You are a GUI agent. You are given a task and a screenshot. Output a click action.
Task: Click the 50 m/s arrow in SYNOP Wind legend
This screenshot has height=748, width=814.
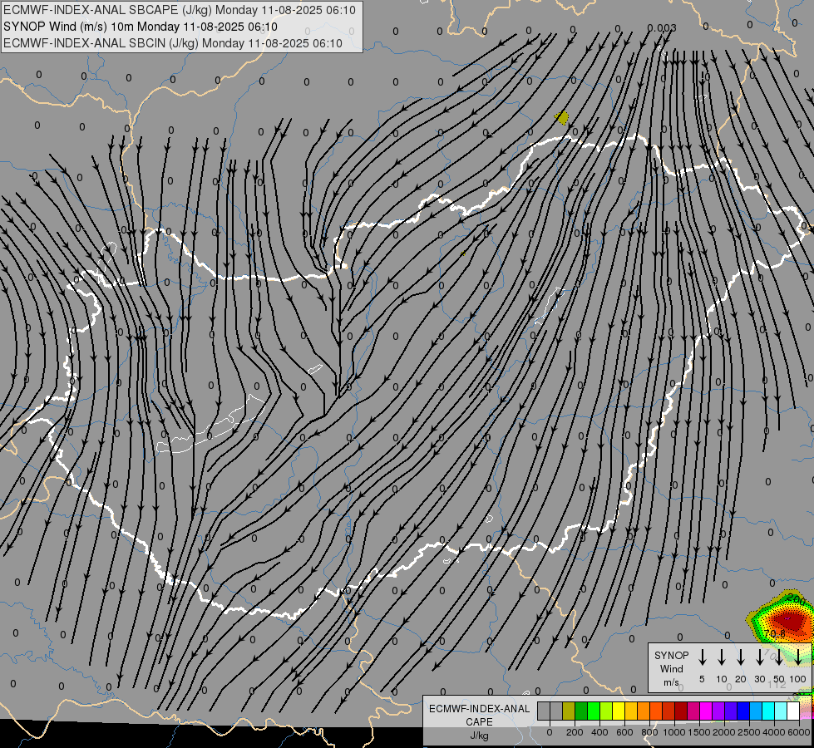point(779,657)
